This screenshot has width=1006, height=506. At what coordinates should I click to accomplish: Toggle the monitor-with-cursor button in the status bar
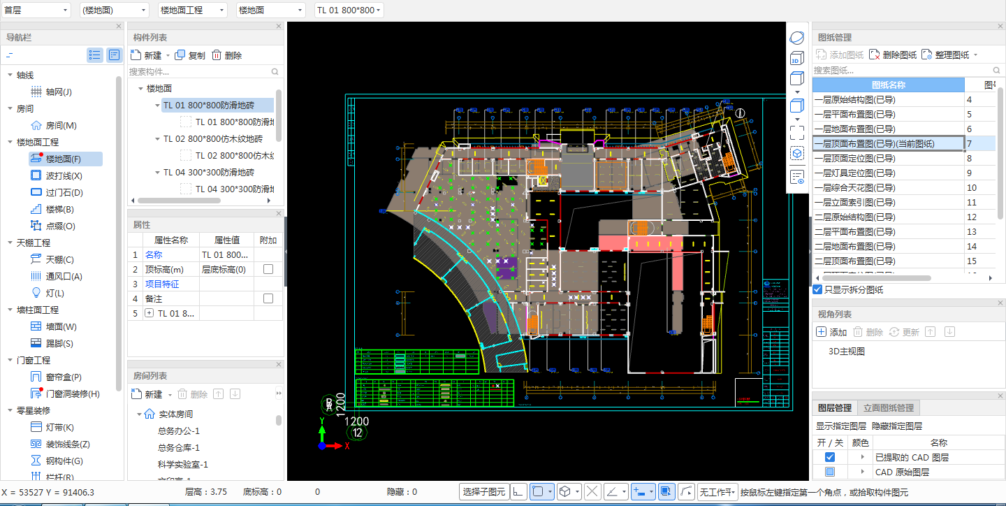point(666,492)
